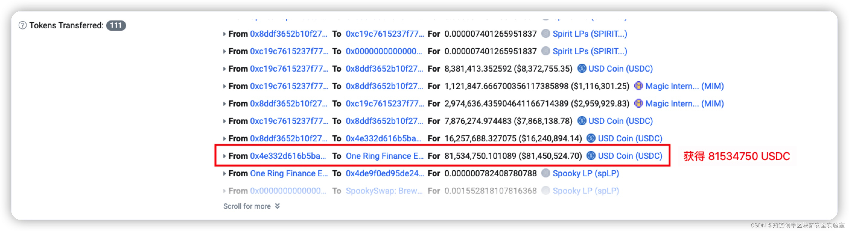Click the MIM token icon in the 2,974,636.43 row
Viewport: 849px width, 231px height.
tap(638, 103)
